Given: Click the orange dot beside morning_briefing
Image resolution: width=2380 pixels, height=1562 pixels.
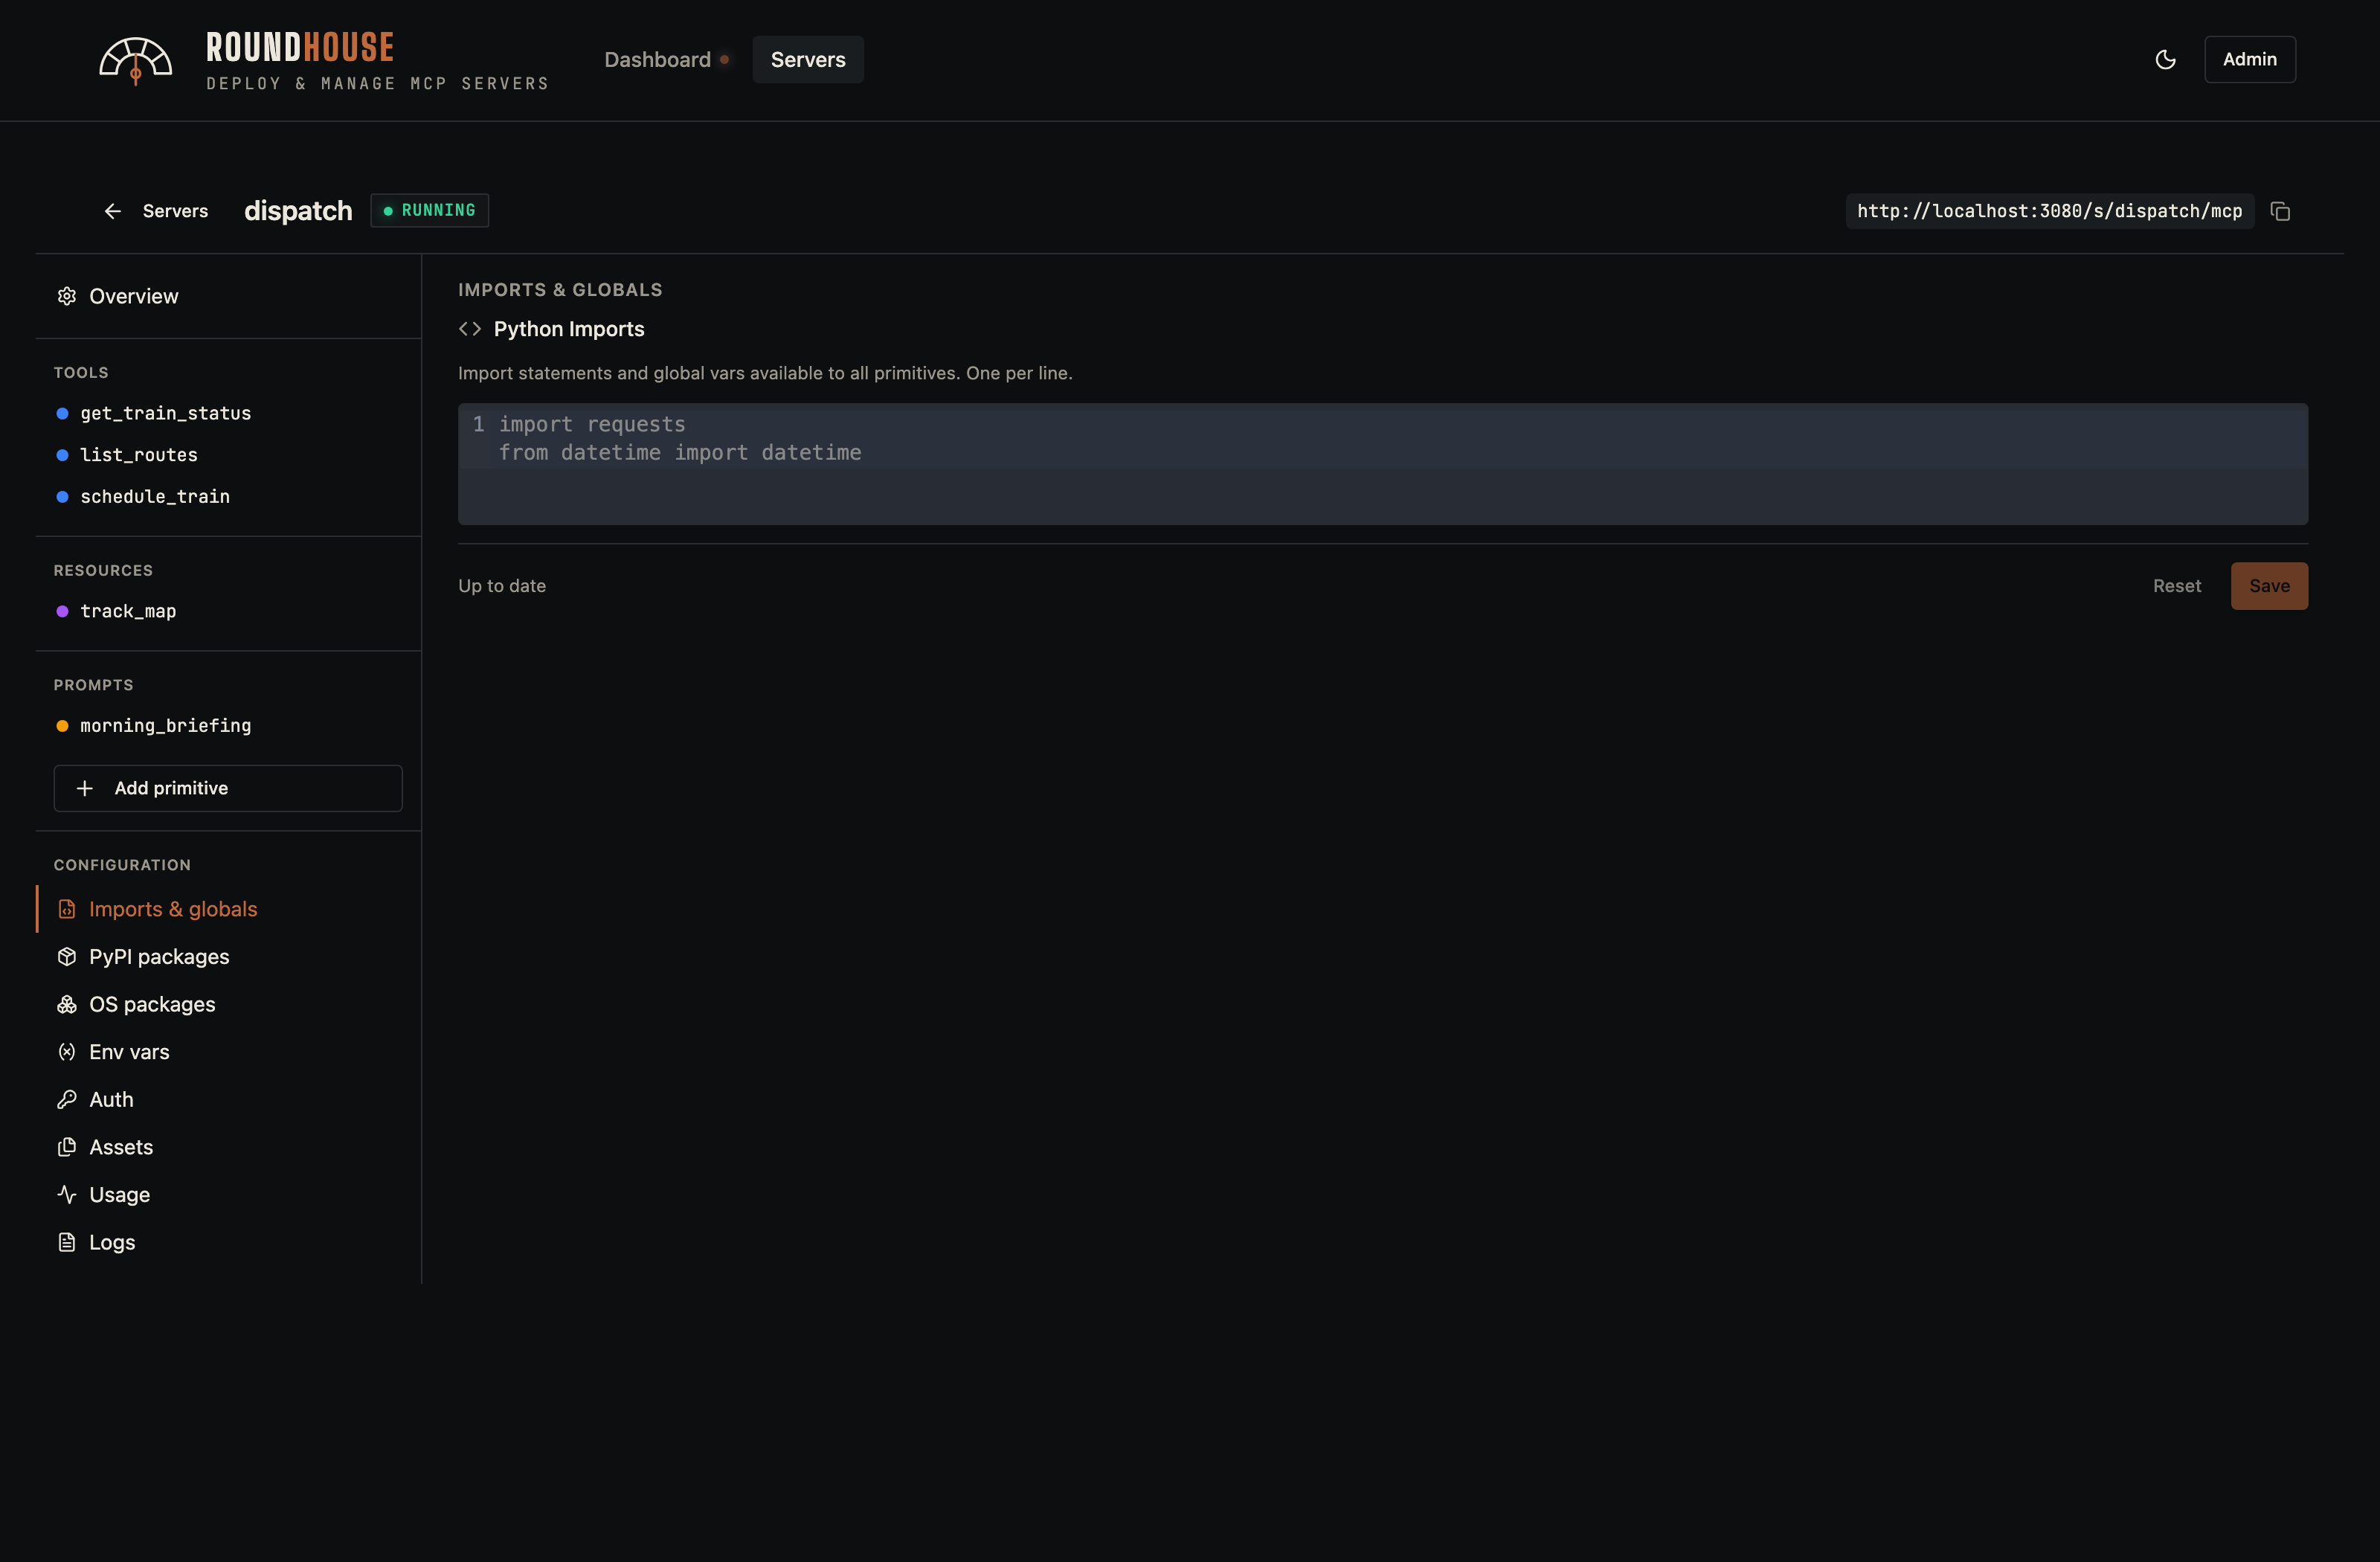Looking at the screenshot, I should point(62,726).
